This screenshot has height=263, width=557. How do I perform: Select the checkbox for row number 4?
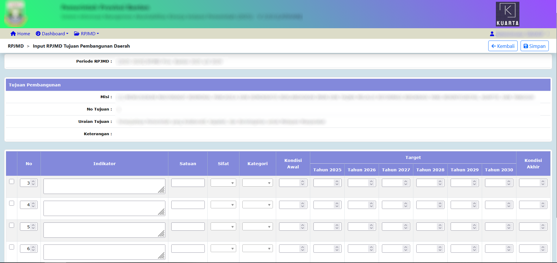[x=12, y=203]
